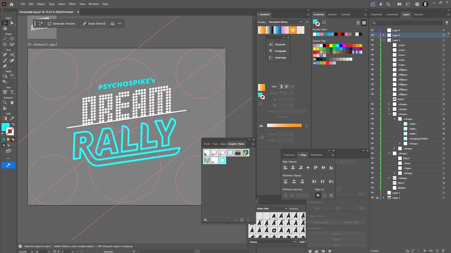Image resolution: width=451 pixels, height=253 pixels.
Task: Toggle visibility of Layer 2
Action: pyautogui.click(x=372, y=193)
